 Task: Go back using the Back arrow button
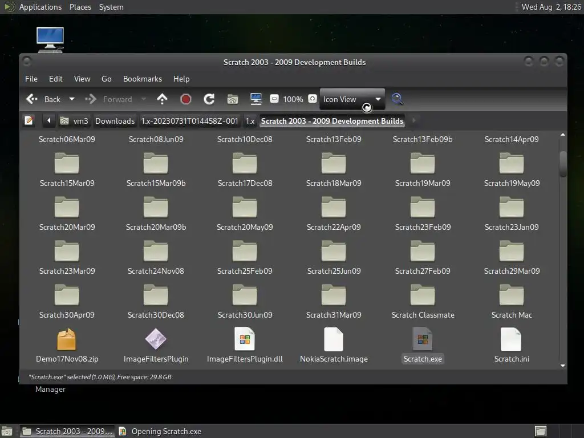coord(43,99)
